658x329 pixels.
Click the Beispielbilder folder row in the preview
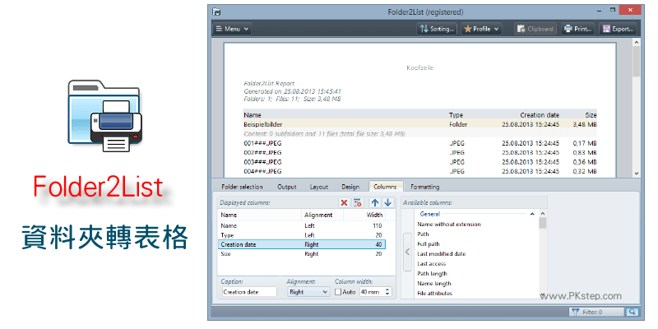tap(419, 124)
